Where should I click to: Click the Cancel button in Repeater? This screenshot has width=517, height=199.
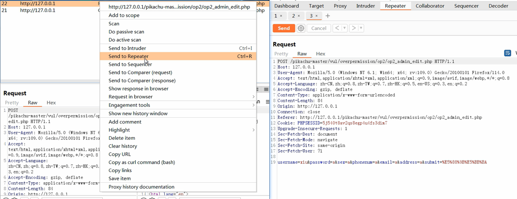click(319, 28)
